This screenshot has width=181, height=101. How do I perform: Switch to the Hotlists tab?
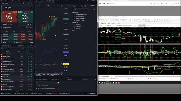click(21, 46)
